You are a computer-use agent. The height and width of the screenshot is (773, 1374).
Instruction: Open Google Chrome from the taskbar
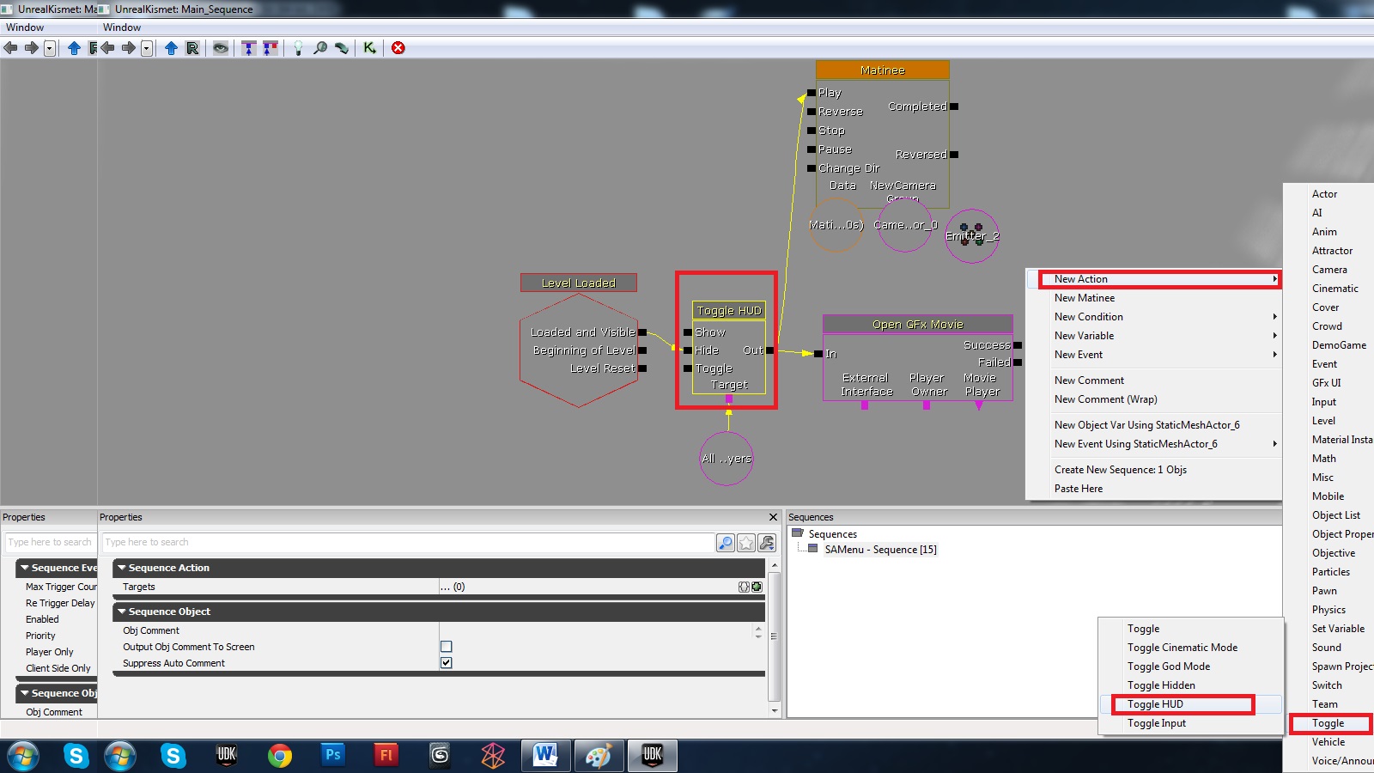pyautogui.click(x=279, y=755)
